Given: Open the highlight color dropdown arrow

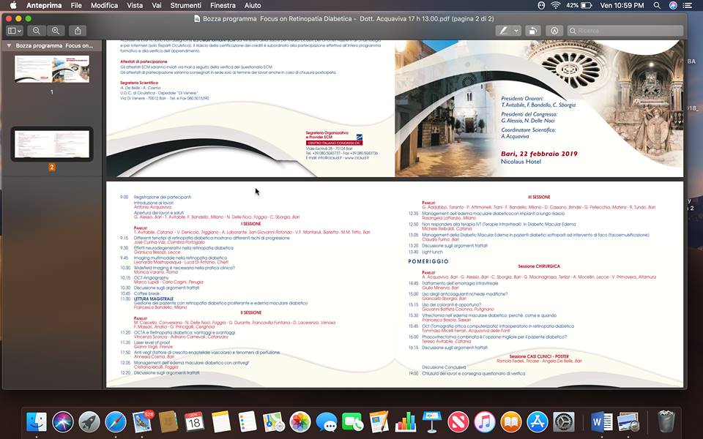Looking at the screenshot, I should pos(516,31).
